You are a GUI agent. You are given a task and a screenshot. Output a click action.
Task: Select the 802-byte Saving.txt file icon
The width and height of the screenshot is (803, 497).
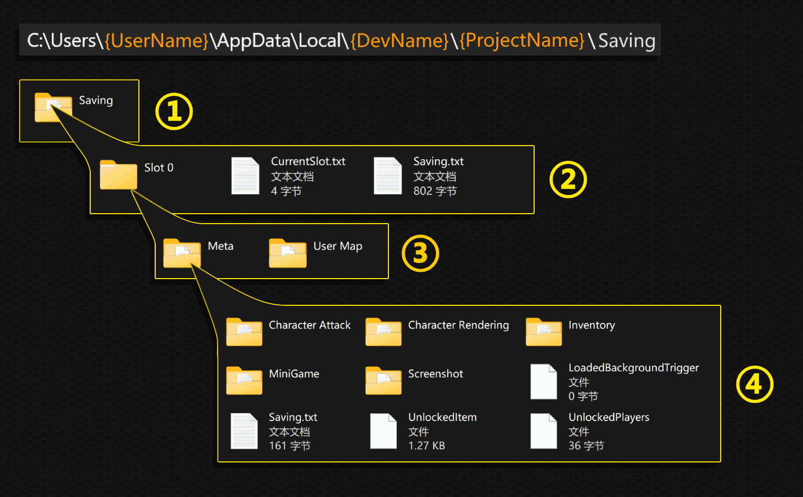point(388,176)
